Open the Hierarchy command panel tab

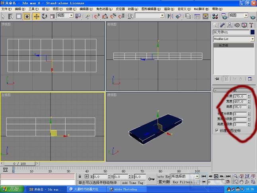(230, 25)
